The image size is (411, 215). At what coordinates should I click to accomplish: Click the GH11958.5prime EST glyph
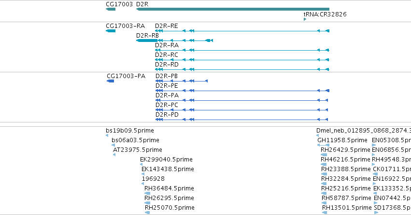click(323, 145)
